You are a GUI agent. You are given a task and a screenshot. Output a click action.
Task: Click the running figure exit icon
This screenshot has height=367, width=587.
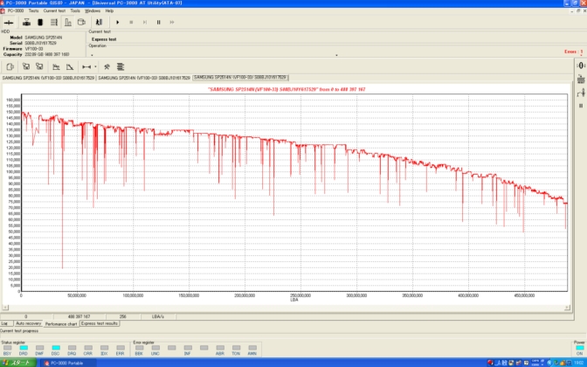tap(99, 23)
